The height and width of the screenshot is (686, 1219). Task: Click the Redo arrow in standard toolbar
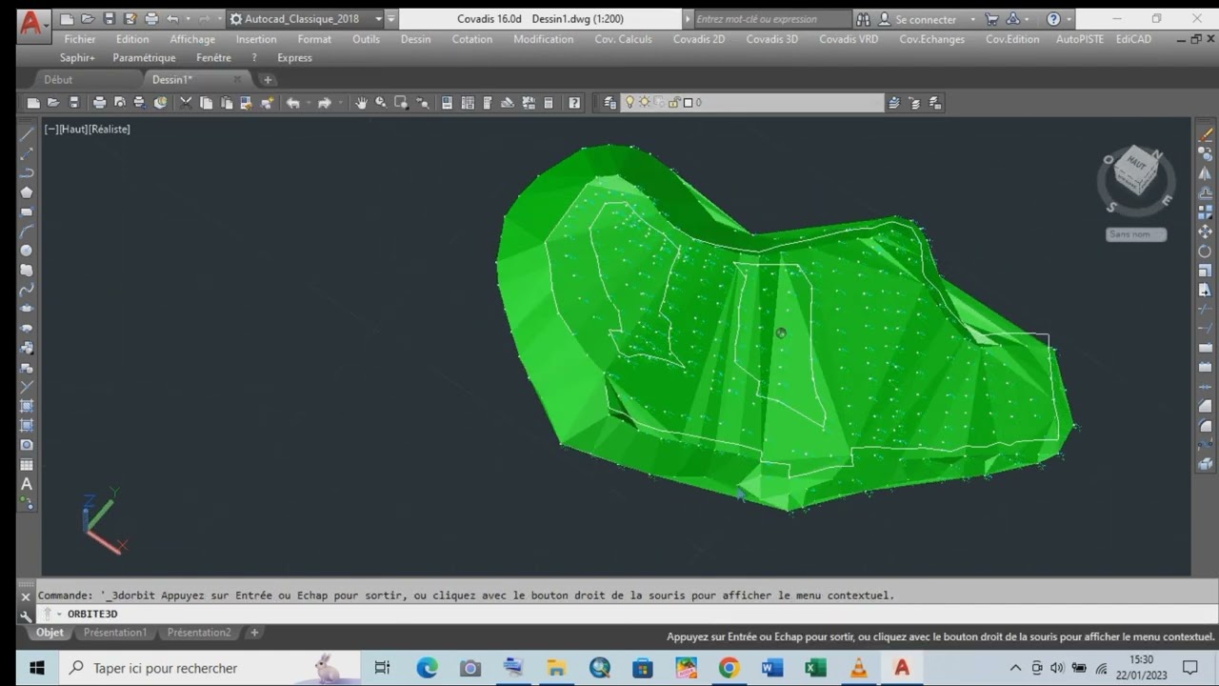click(x=324, y=103)
